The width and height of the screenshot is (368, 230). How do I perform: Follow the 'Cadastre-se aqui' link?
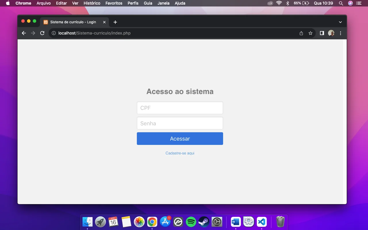[180, 153]
